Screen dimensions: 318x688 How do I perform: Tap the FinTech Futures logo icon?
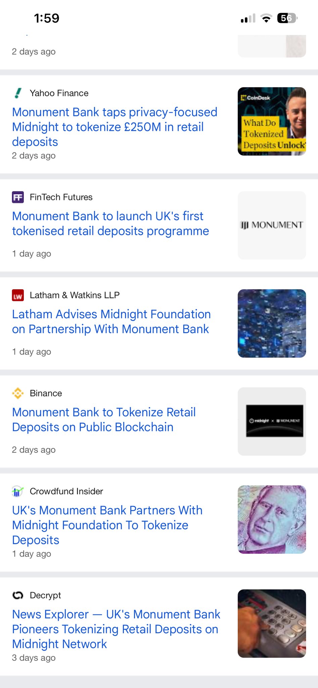click(18, 197)
